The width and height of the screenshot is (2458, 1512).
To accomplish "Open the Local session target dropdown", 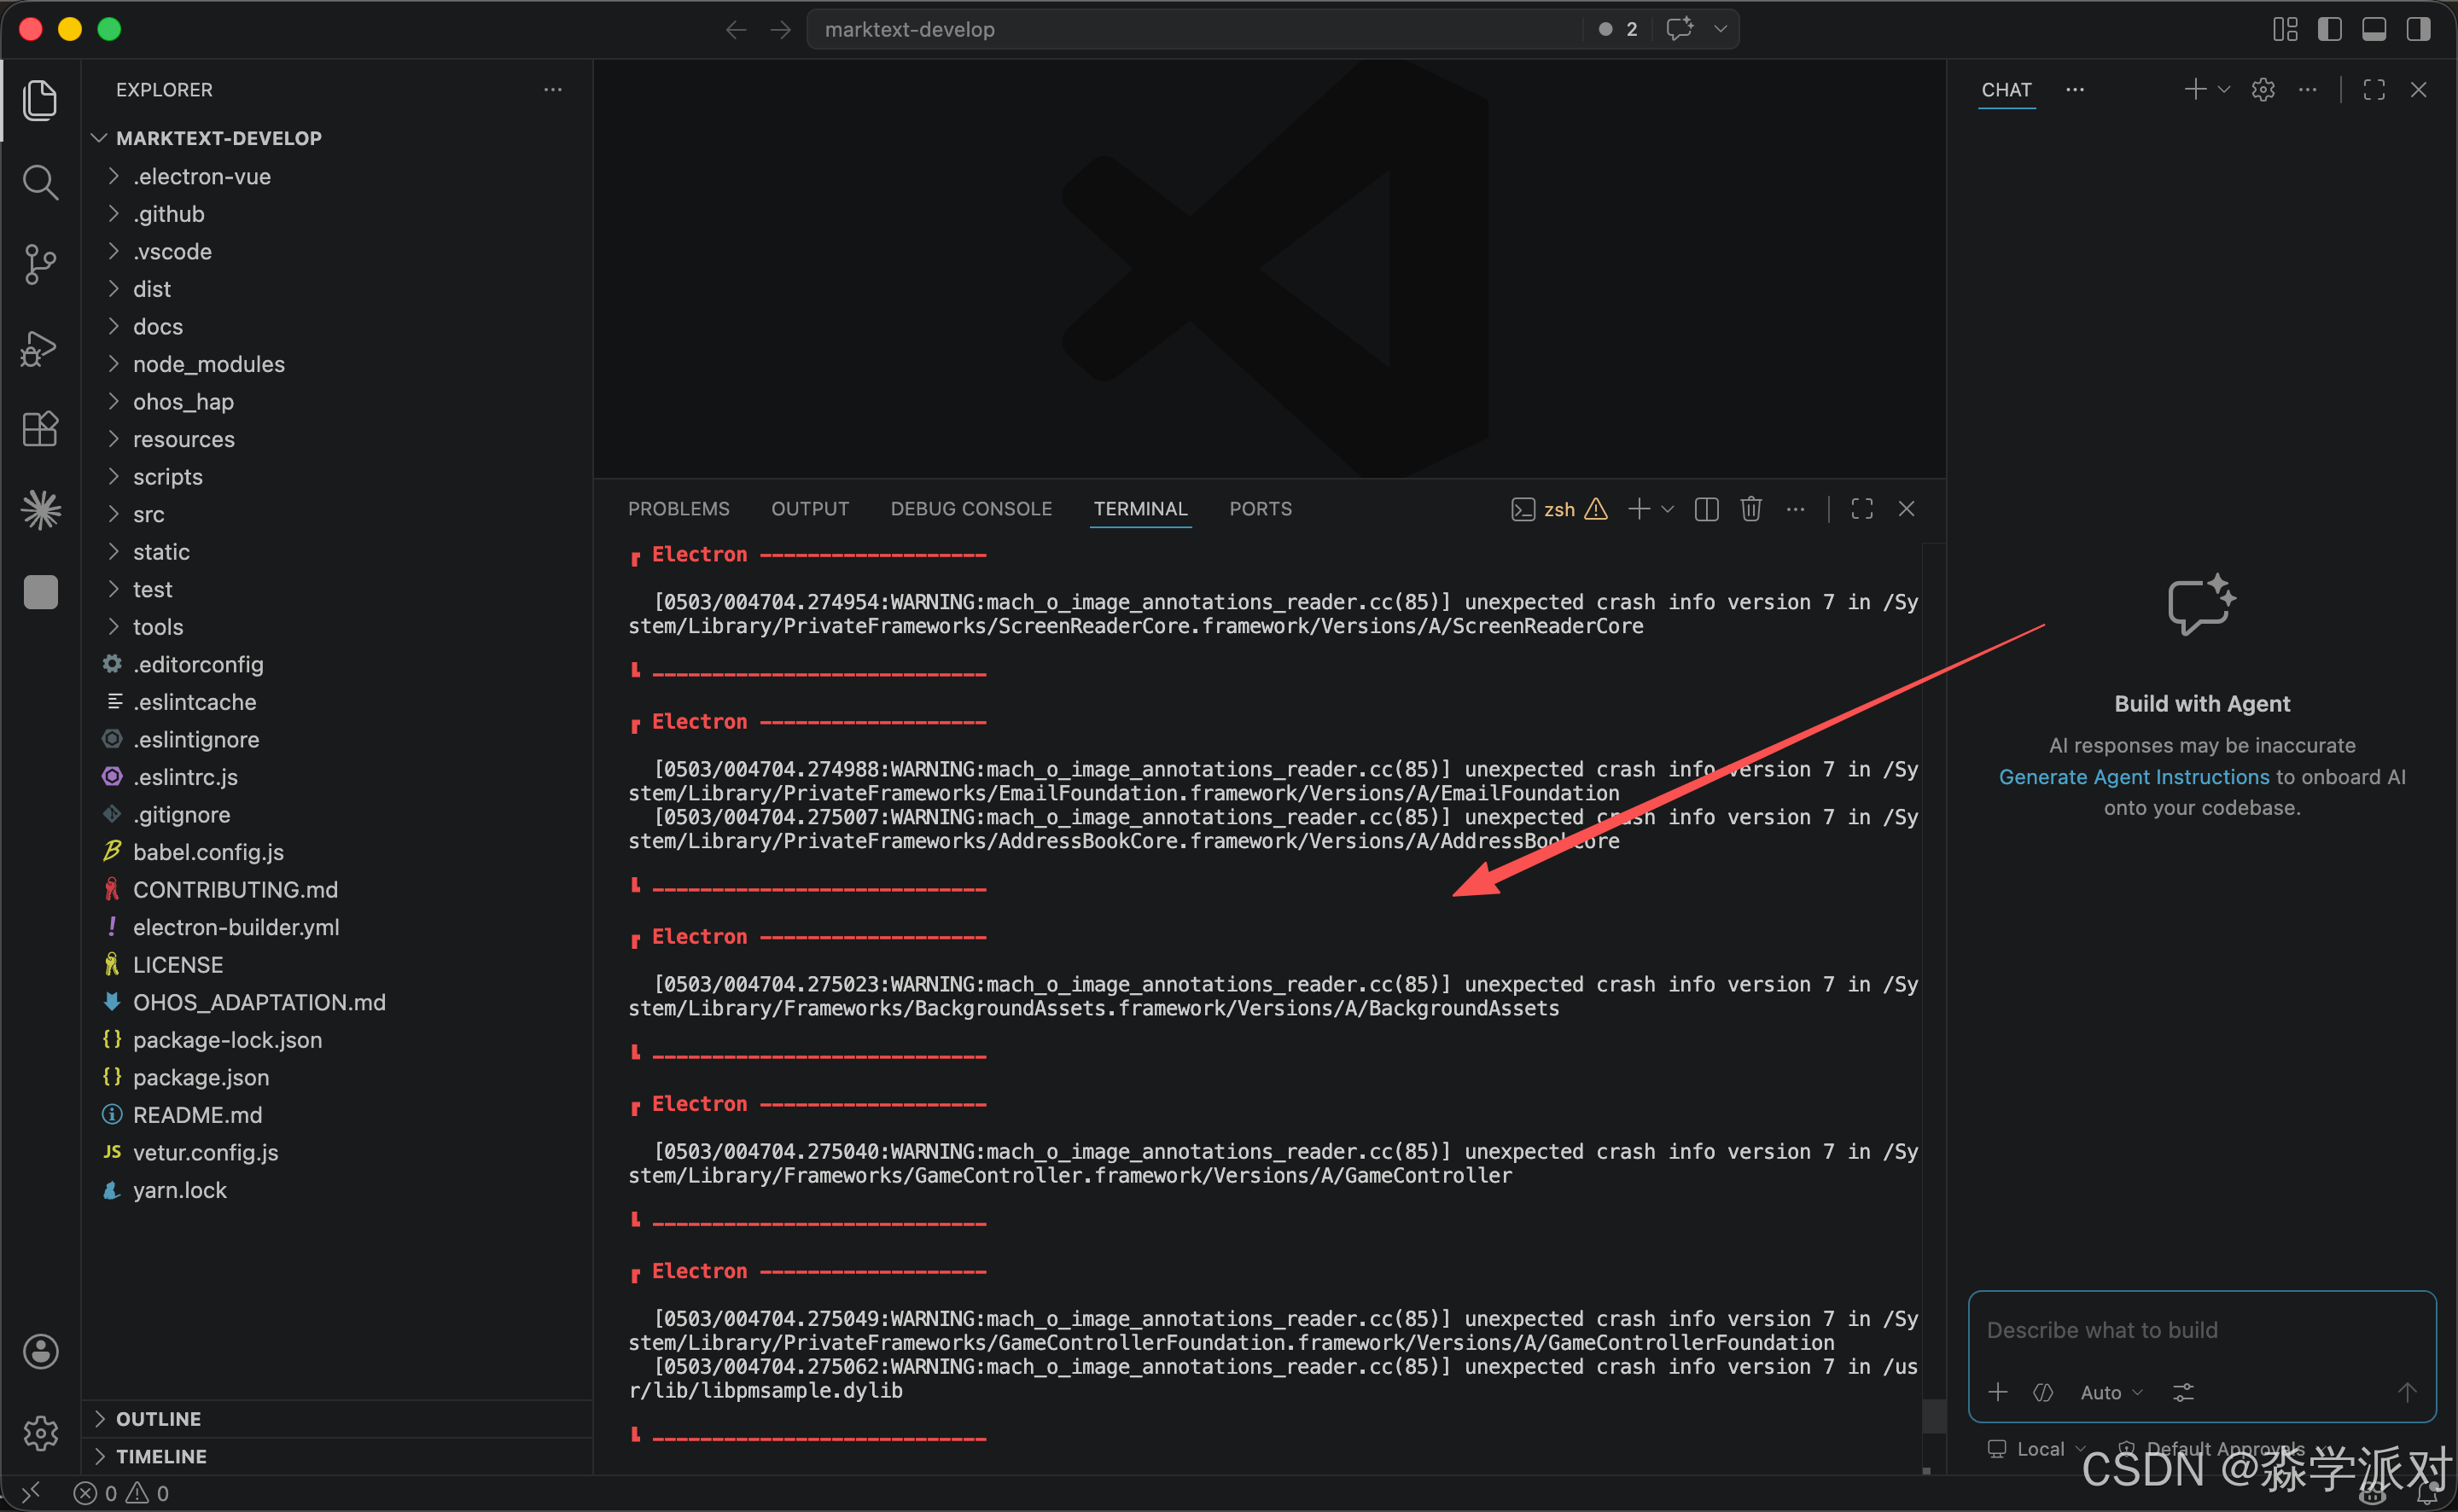I will coord(2037,1449).
